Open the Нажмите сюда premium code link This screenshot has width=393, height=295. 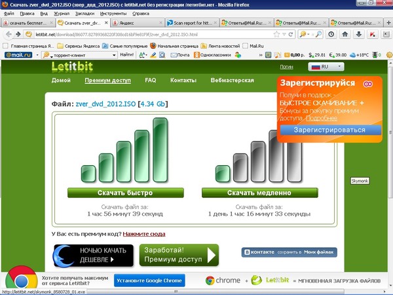point(144,234)
